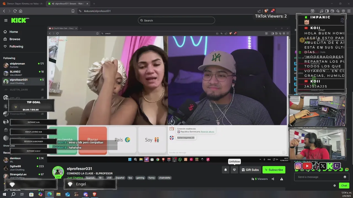Open Brave Shields lion icon
The image size is (353, 198).
[x=266, y=11]
